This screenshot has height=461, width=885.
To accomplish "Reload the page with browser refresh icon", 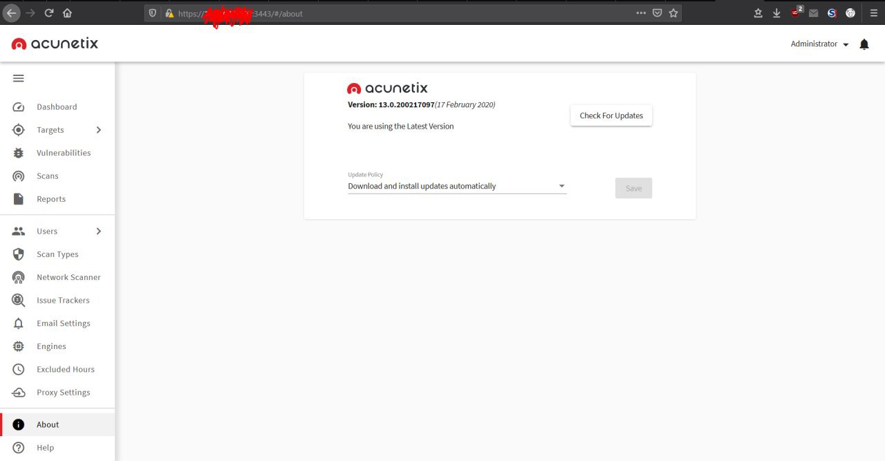I will point(49,13).
